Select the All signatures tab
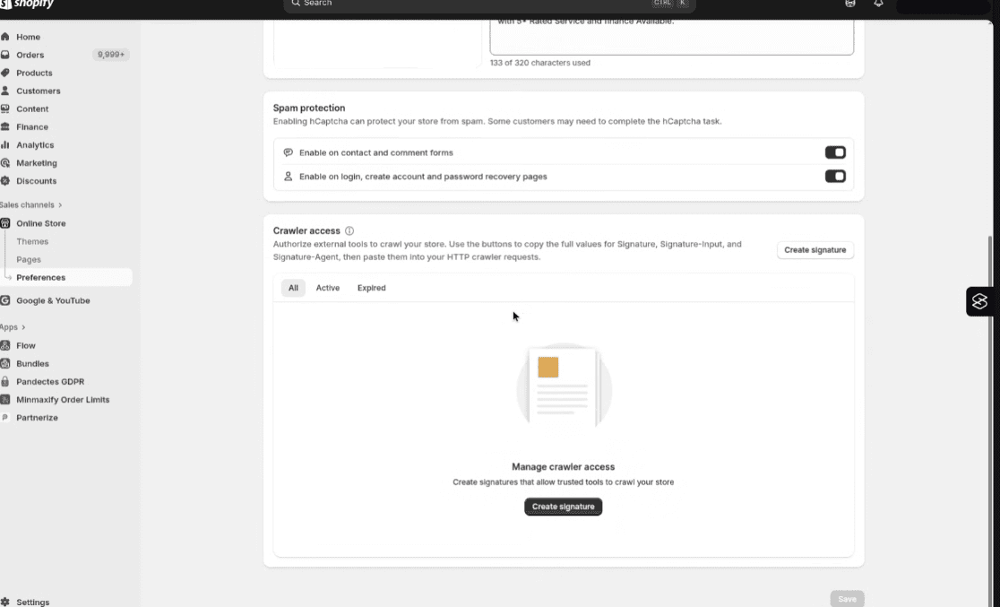The width and height of the screenshot is (1000, 607). click(293, 288)
